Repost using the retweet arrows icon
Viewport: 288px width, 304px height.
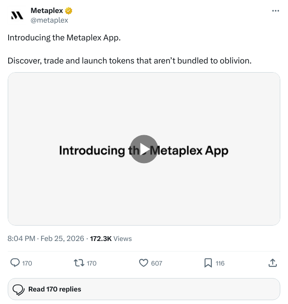pos(79,263)
